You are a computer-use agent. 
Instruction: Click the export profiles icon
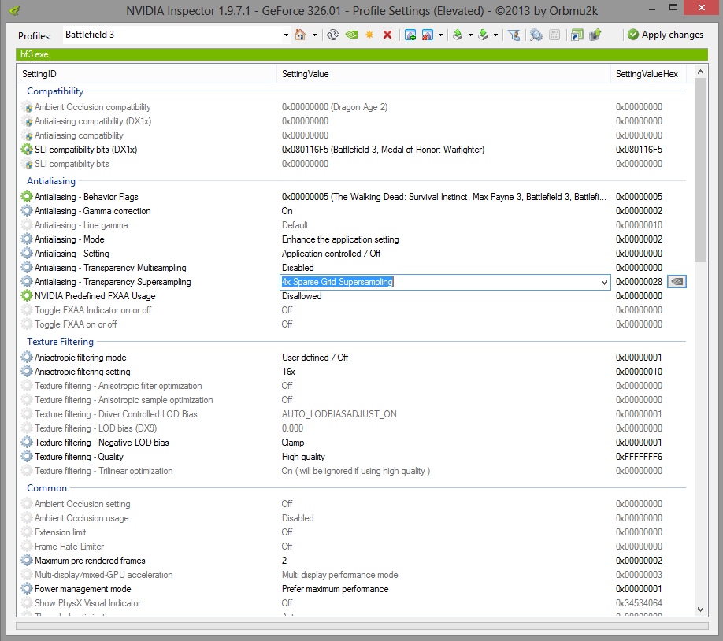coord(458,35)
